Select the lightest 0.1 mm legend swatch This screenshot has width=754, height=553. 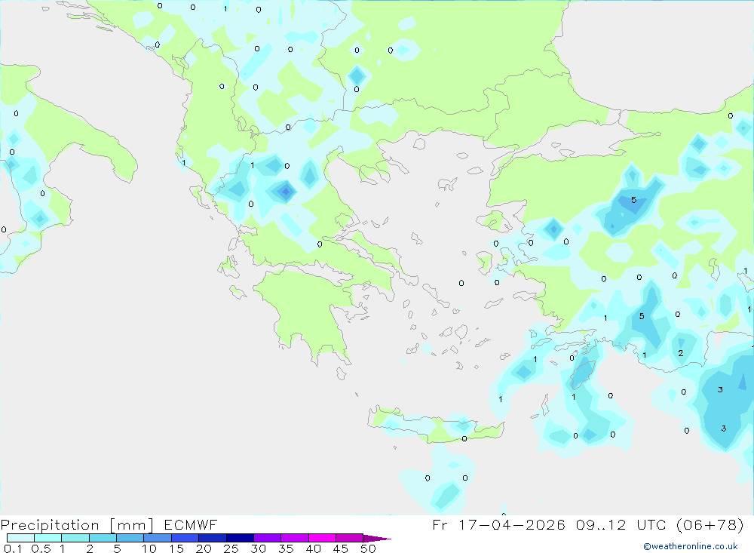click(20, 538)
